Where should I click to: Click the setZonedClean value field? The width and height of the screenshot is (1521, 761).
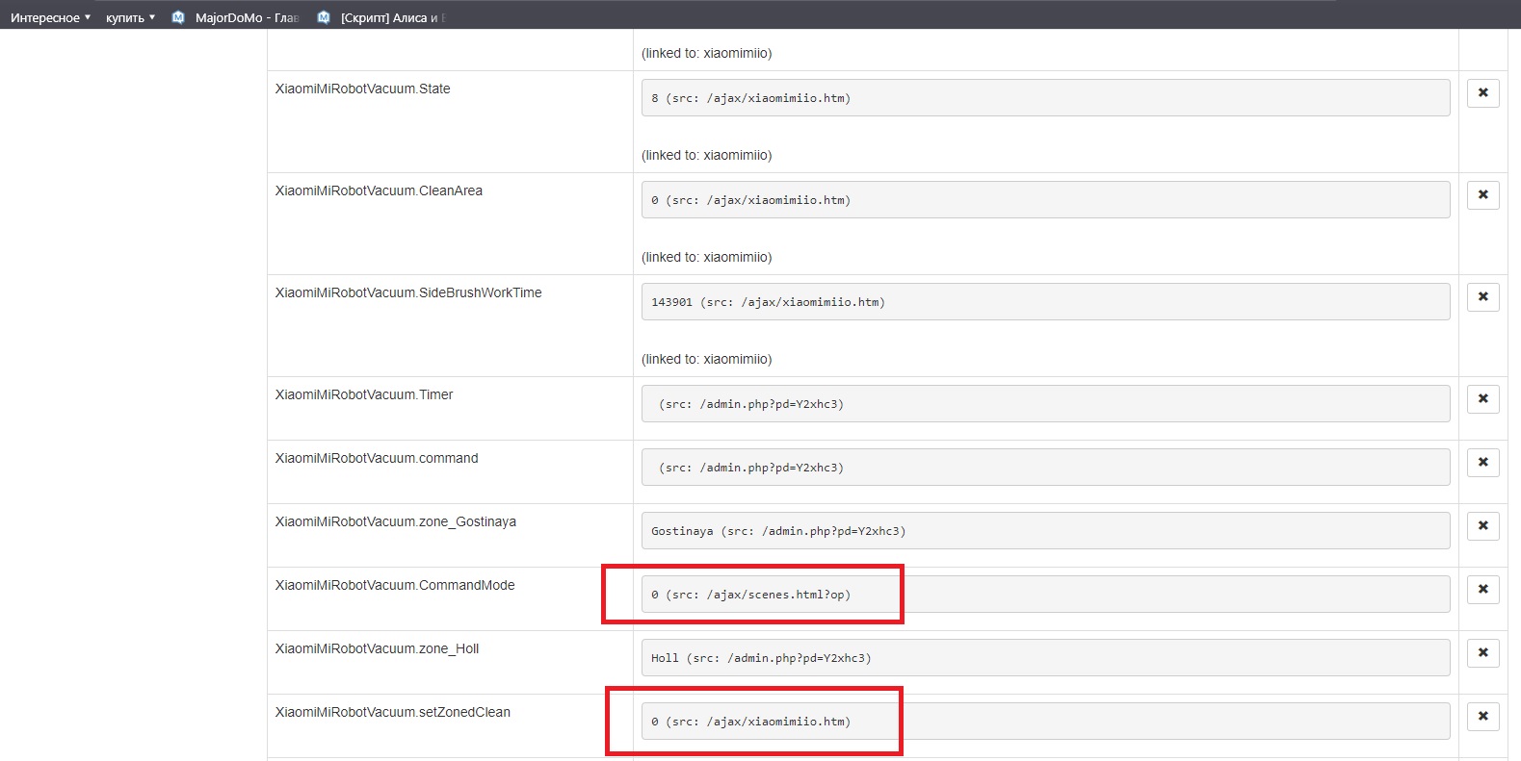[x=1045, y=722]
